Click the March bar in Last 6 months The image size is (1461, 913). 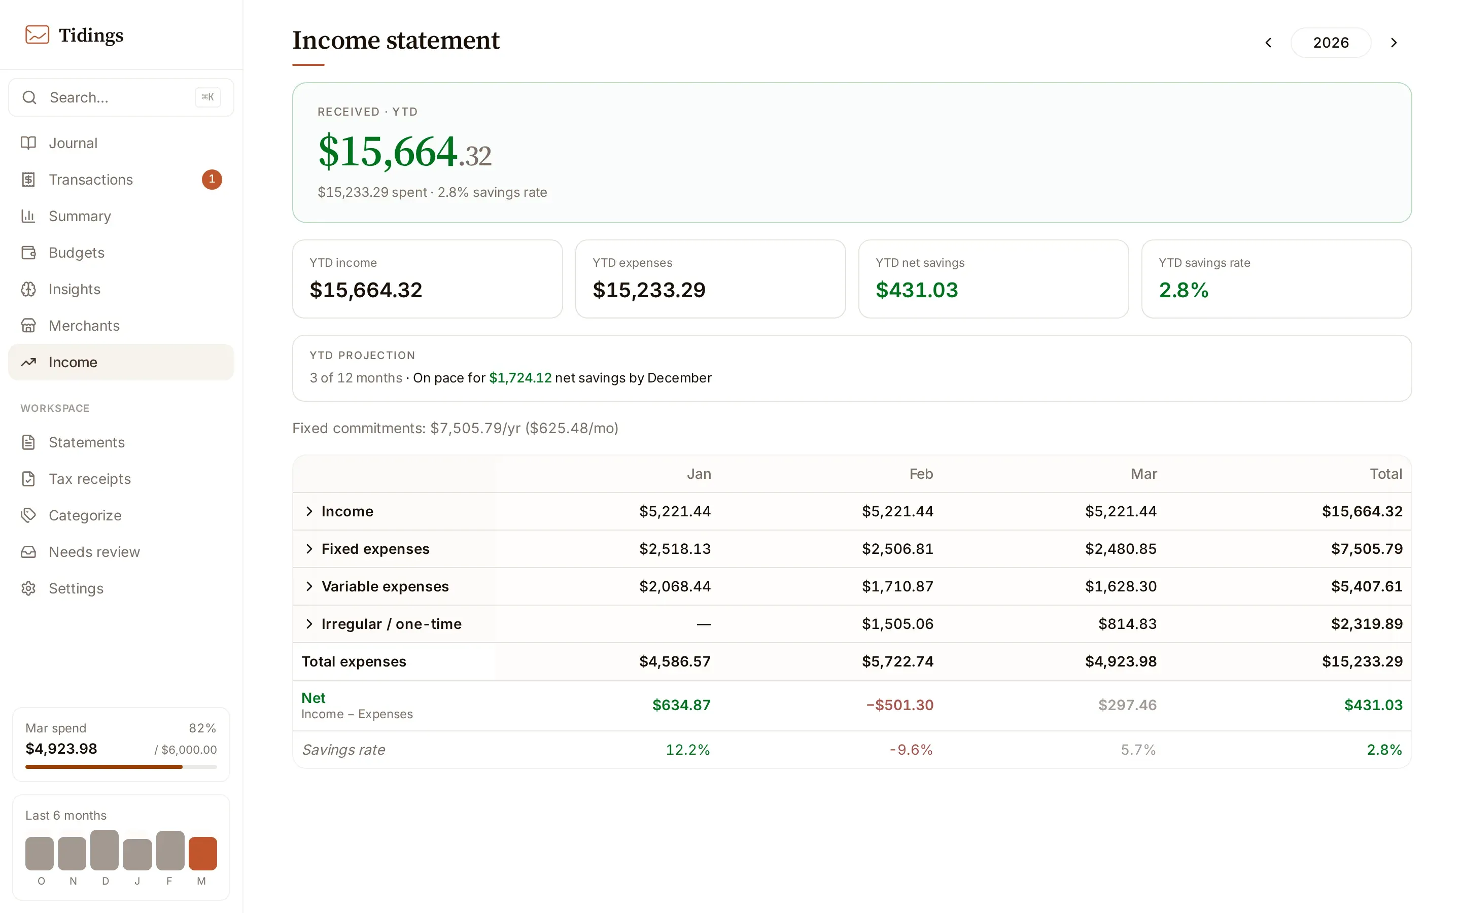[203, 853]
